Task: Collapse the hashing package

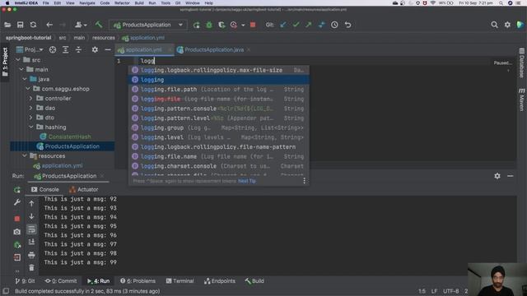Action: tap(31, 127)
